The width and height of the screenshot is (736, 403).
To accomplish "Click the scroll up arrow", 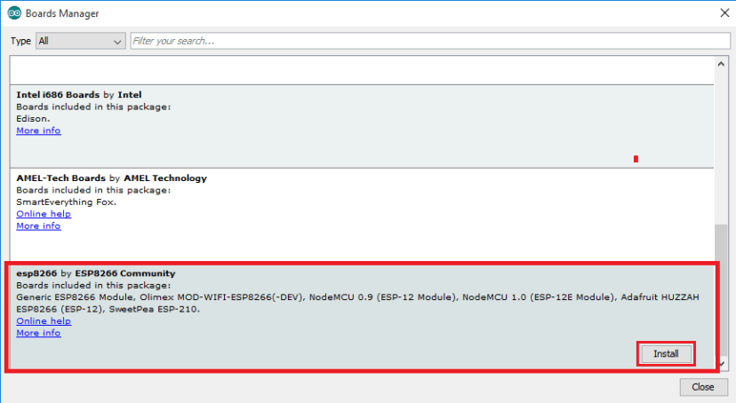I will click(720, 66).
